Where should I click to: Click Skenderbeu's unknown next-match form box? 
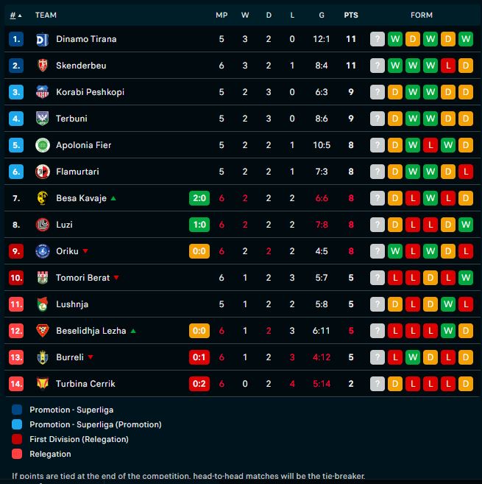(378, 66)
